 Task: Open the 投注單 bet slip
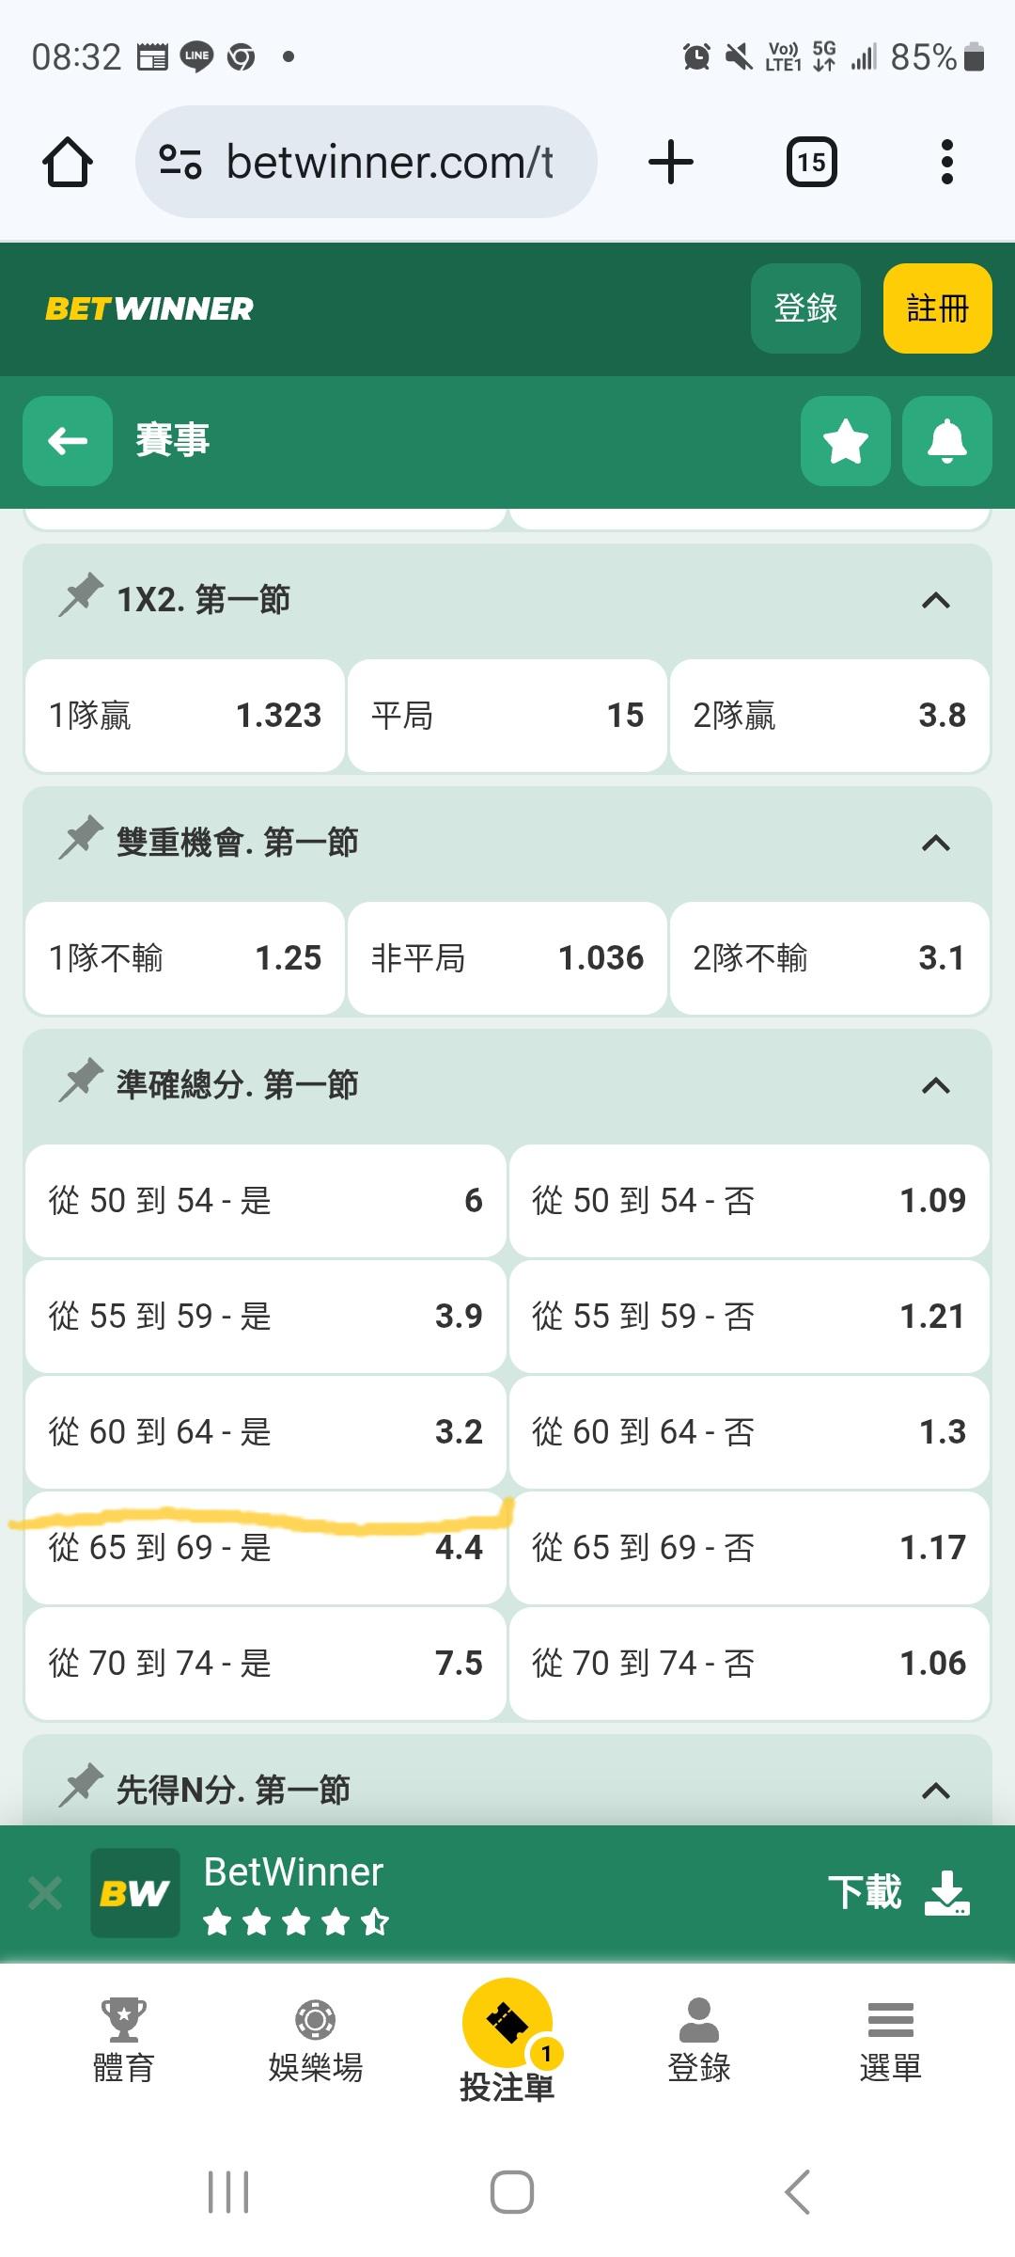click(x=507, y=2041)
